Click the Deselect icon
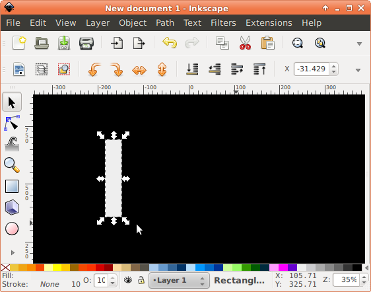 (x=64, y=69)
